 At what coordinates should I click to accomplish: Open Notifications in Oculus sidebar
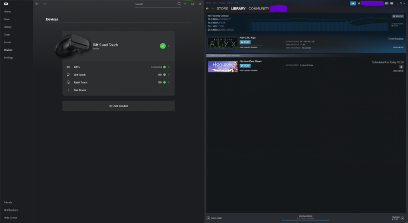click(x=11, y=210)
